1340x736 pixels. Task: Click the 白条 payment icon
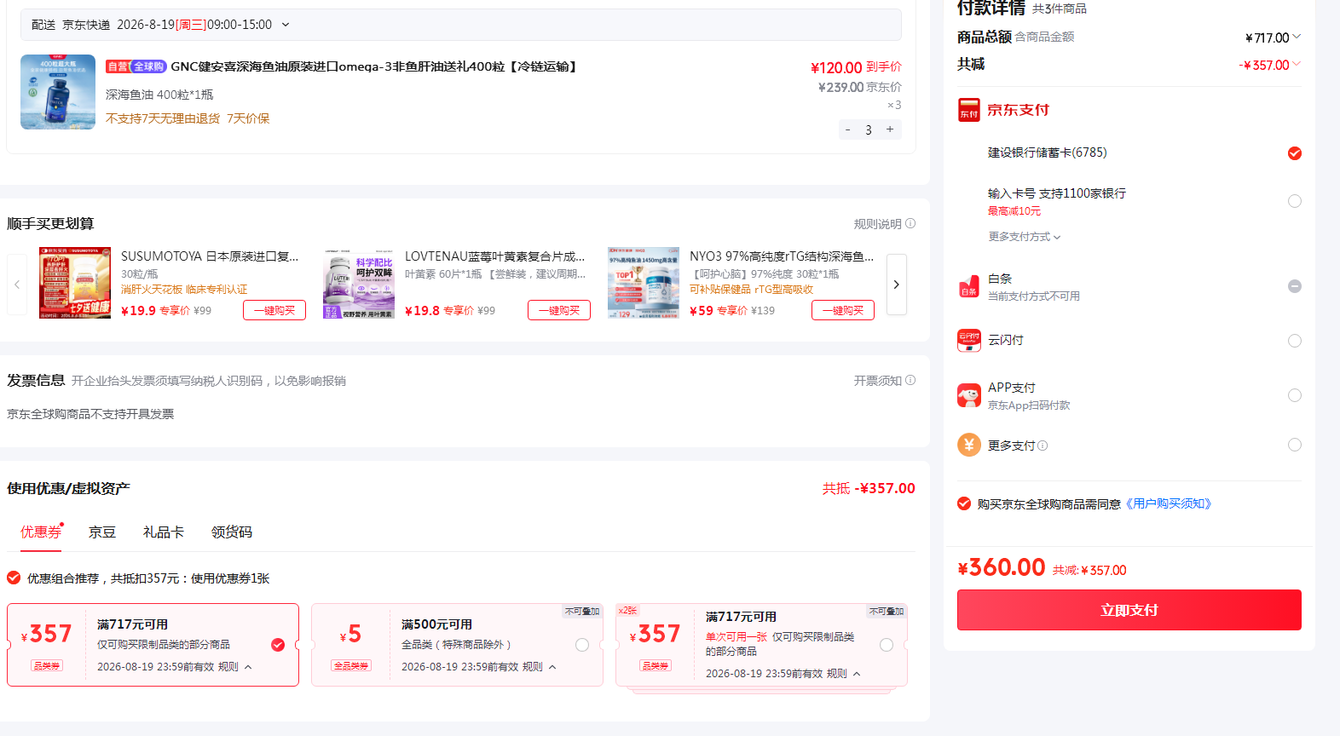(969, 286)
